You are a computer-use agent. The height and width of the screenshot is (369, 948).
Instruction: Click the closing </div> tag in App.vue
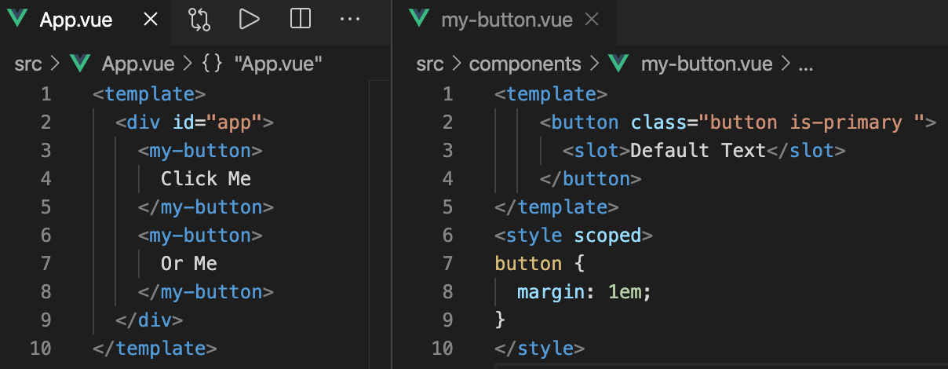point(149,320)
